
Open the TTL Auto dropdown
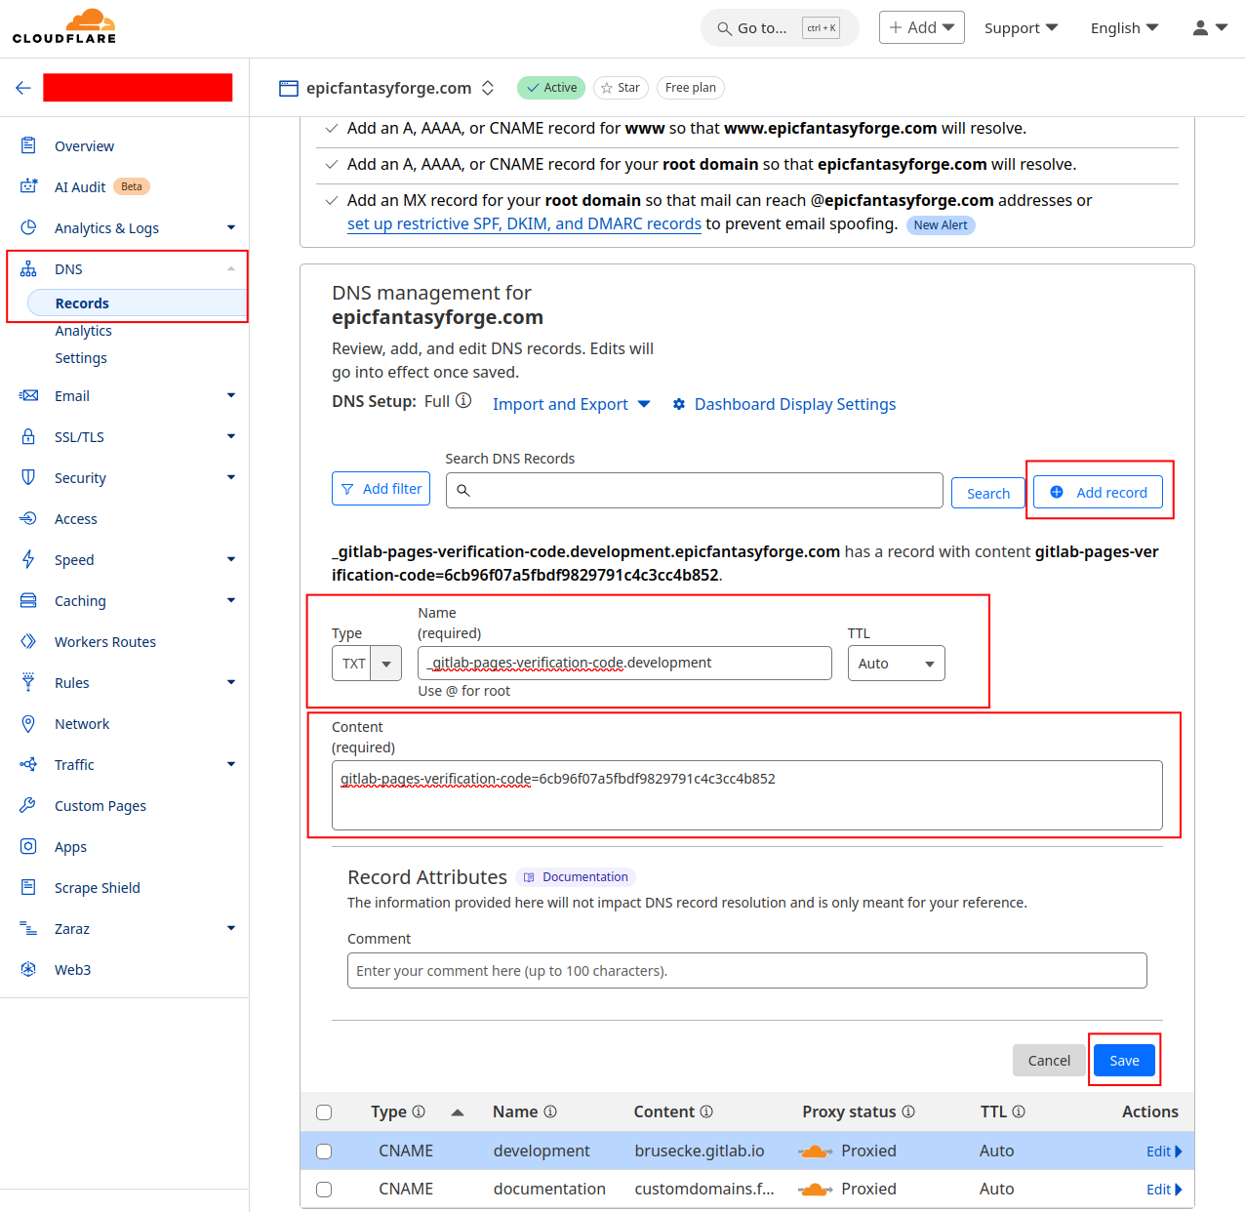(896, 664)
